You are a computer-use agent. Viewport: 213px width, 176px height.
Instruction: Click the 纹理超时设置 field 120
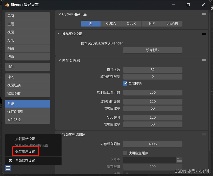pyautogui.click(x=153, y=102)
